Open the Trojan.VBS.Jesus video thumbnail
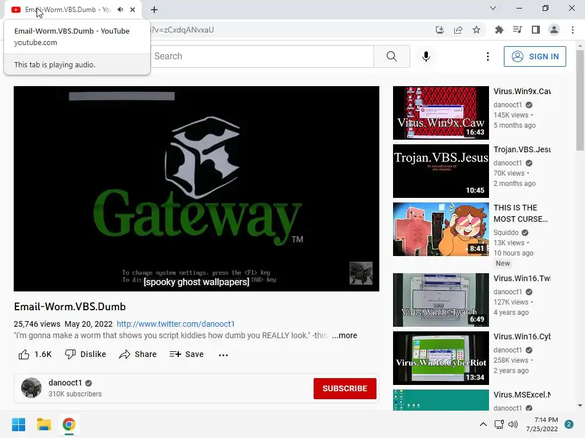This screenshot has width=585, height=438. coord(440,171)
